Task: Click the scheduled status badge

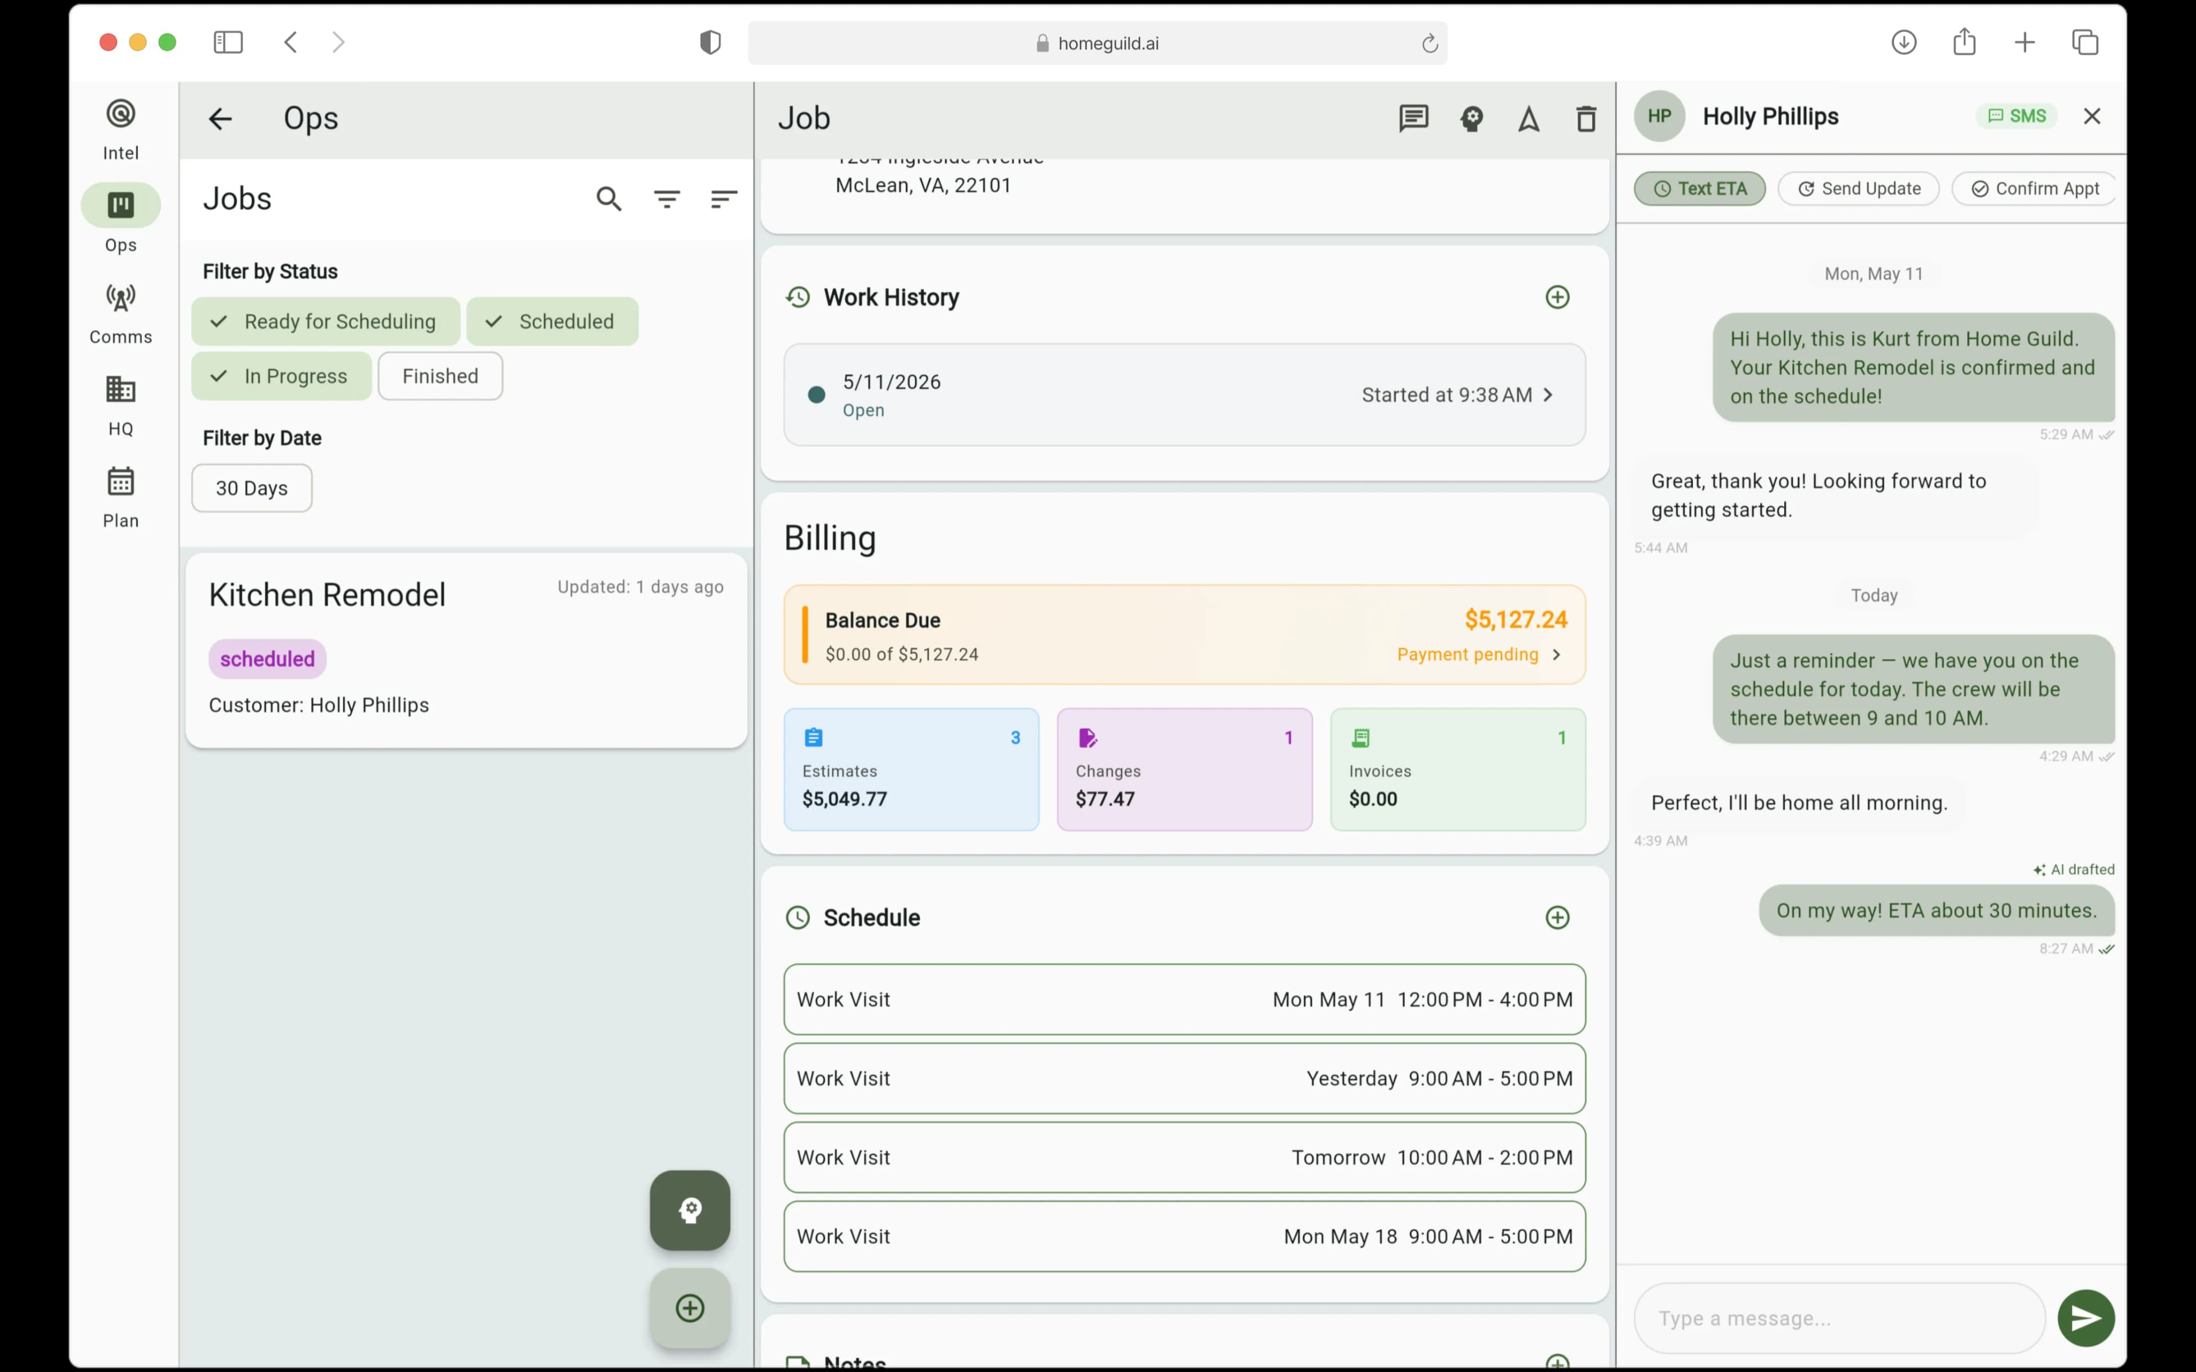Action: pyautogui.click(x=268, y=659)
